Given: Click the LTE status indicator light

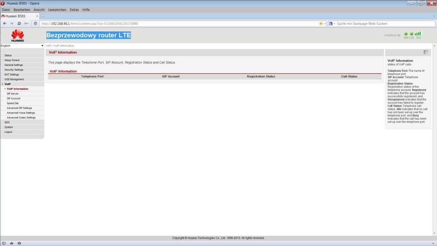Looking at the screenshot, I should 412,34.
